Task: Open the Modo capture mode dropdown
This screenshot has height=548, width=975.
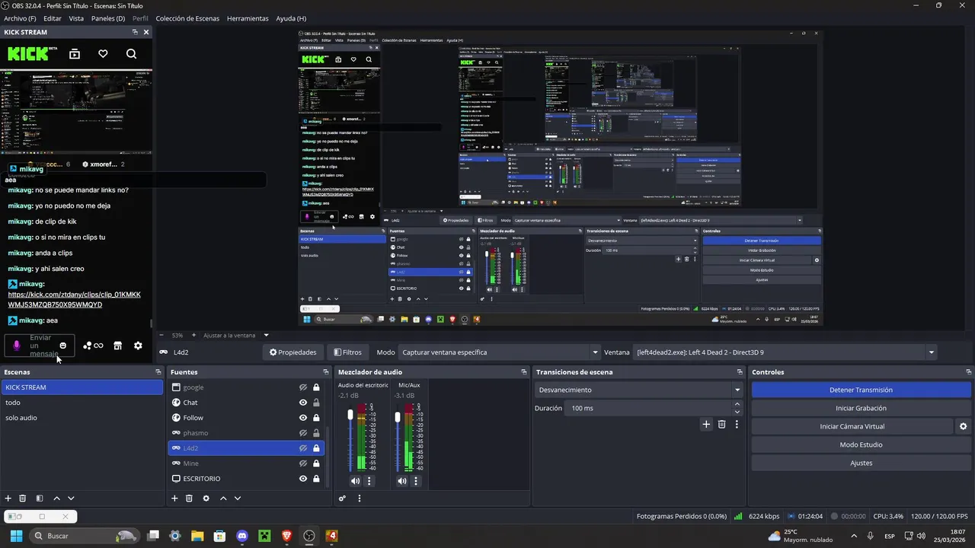Action: click(499, 352)
